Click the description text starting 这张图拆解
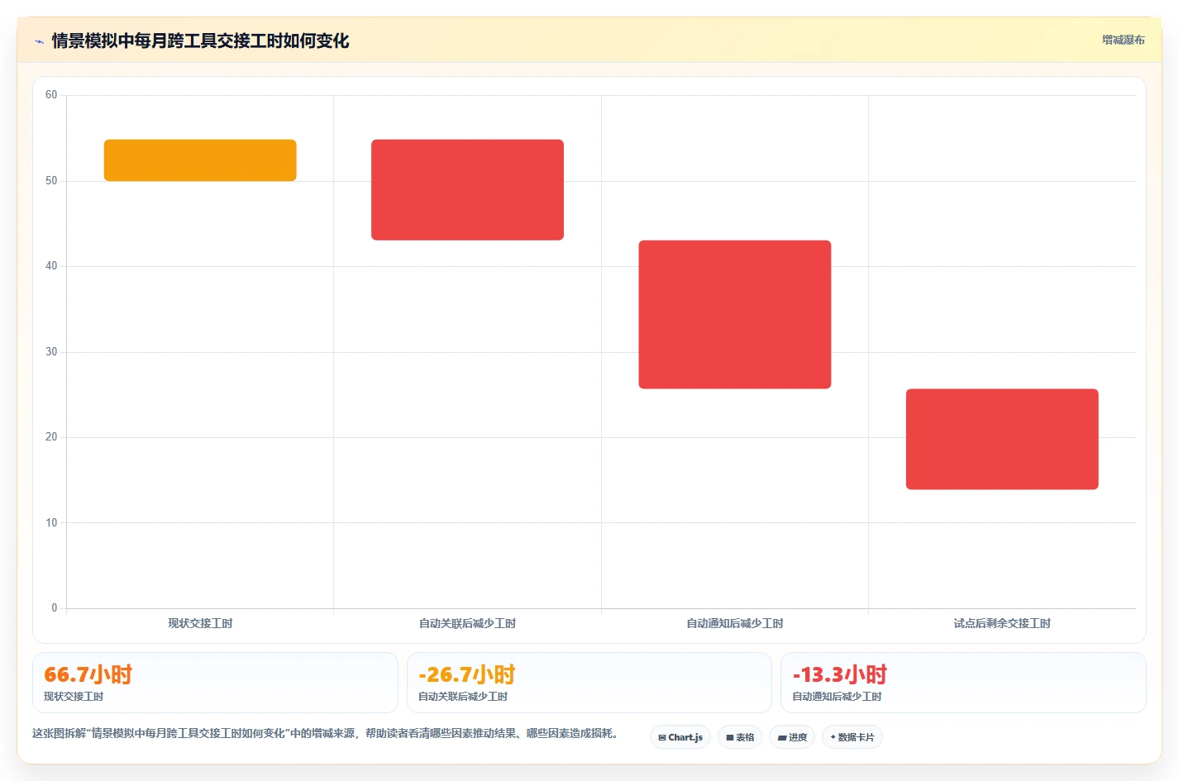Image resolution: width=1179 pixels, height=781 pixels. 327,733
